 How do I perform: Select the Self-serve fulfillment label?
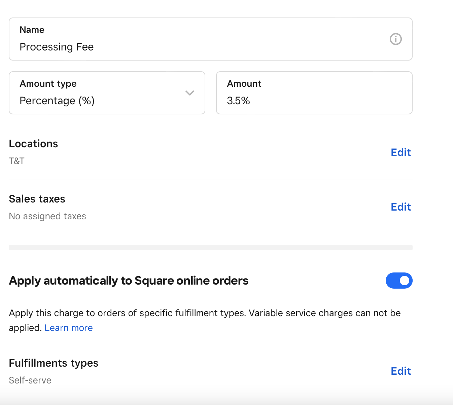click(30, 380)
